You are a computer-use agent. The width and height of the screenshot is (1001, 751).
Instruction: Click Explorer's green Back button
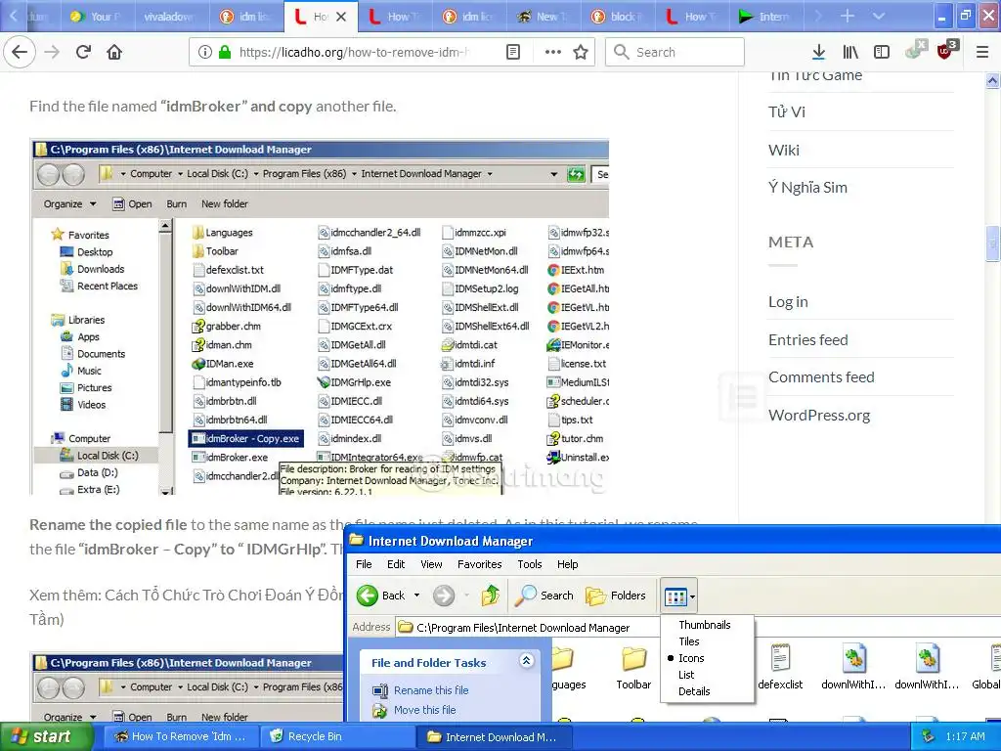[x=381, y=596]
